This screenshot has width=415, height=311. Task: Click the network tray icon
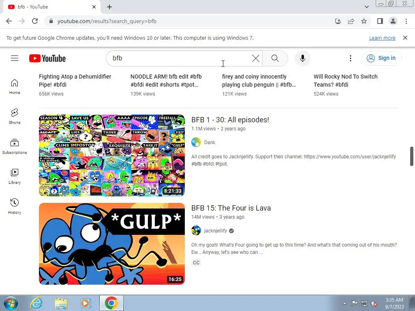[x=364, y=303]
